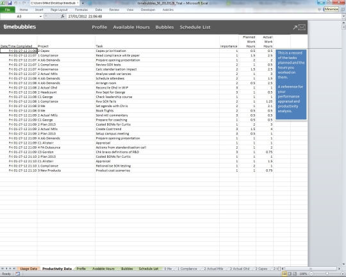
Task: Switch to the green Profile sheet tab
Action: click(81, 269)
